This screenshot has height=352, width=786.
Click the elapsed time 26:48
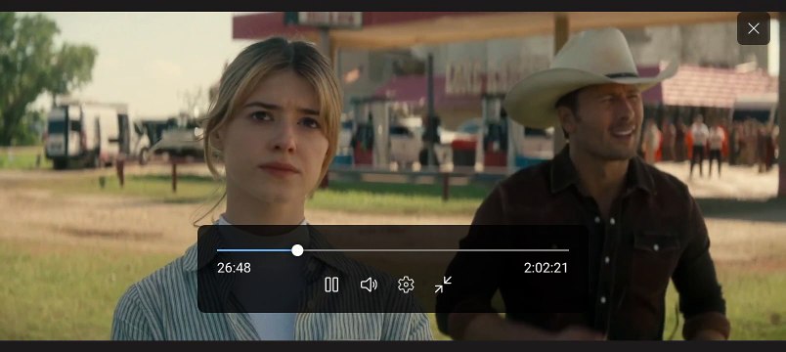[x=234, y=268]
